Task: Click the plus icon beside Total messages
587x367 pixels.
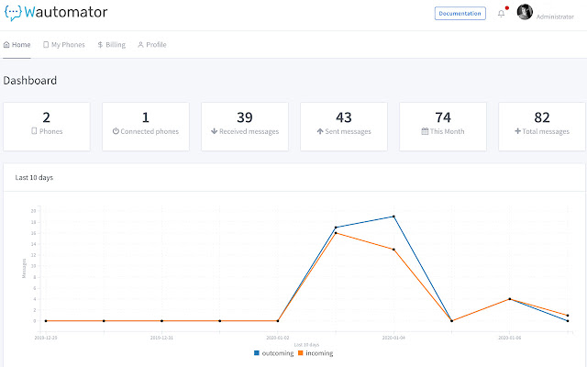Action: (517, 131)
